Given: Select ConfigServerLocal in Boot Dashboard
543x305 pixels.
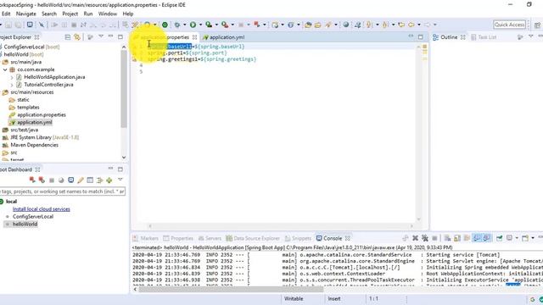Looking at the screenshot, I should [x=33, y=217].
